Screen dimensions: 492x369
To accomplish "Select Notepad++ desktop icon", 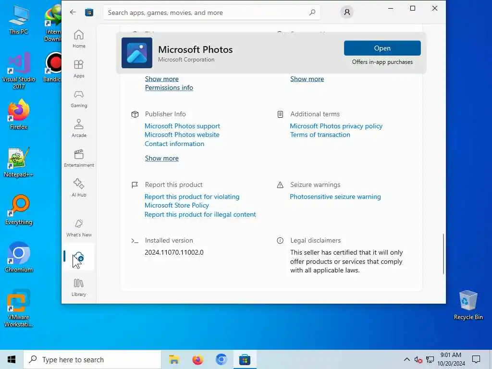I will (19, 162).
